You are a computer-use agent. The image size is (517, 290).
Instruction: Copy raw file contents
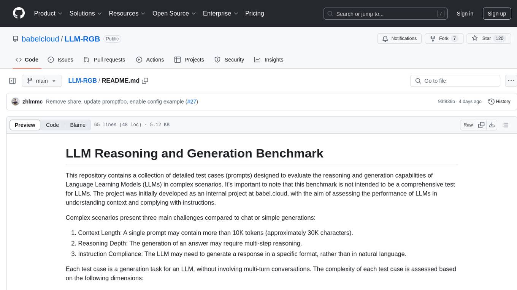(x=481, y=125)
